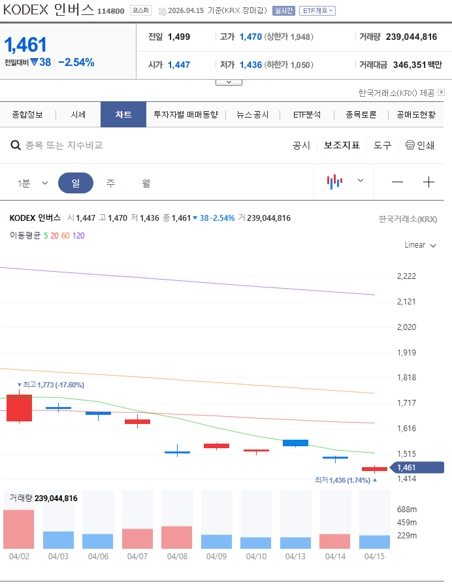
Task: Select the 차트 tab
Action: [123, 114]
